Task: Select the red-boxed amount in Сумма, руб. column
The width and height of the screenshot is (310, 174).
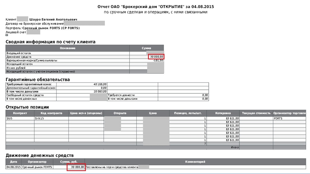Action: point(76,167)
